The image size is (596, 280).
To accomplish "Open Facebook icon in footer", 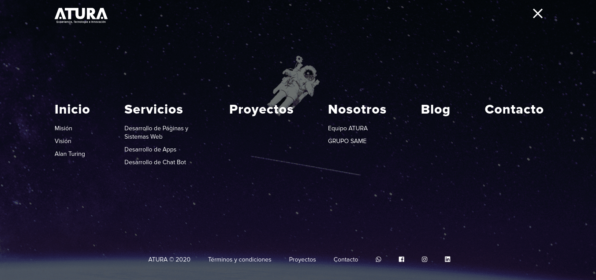I will coord(402,259).
